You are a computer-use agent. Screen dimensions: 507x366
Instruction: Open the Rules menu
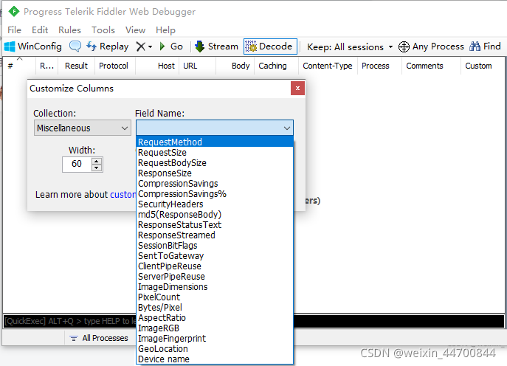(x=69, y=30)
